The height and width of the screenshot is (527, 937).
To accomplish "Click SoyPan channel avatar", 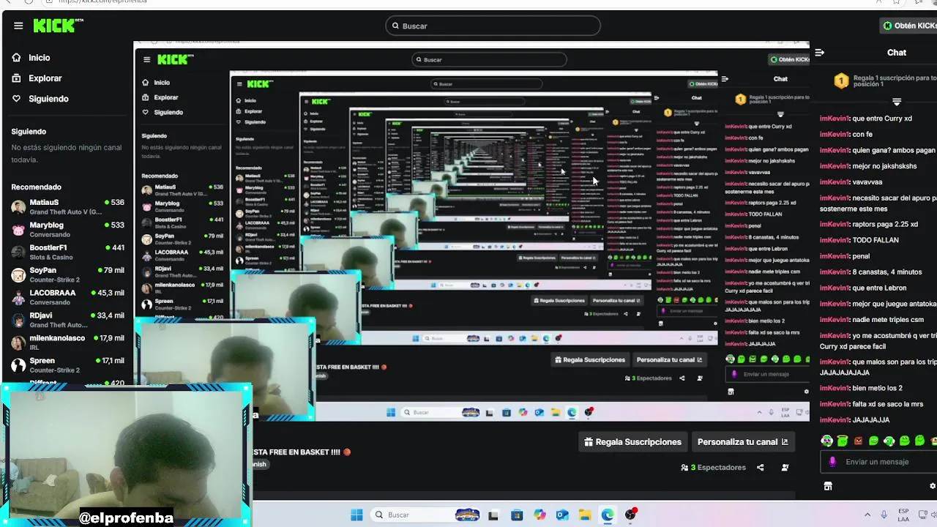I will pos(18,274).
